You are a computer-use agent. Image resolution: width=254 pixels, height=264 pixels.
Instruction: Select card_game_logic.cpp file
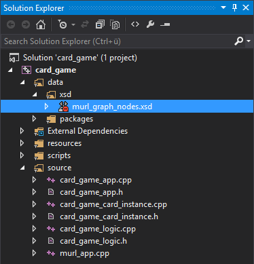coord(98,229)
